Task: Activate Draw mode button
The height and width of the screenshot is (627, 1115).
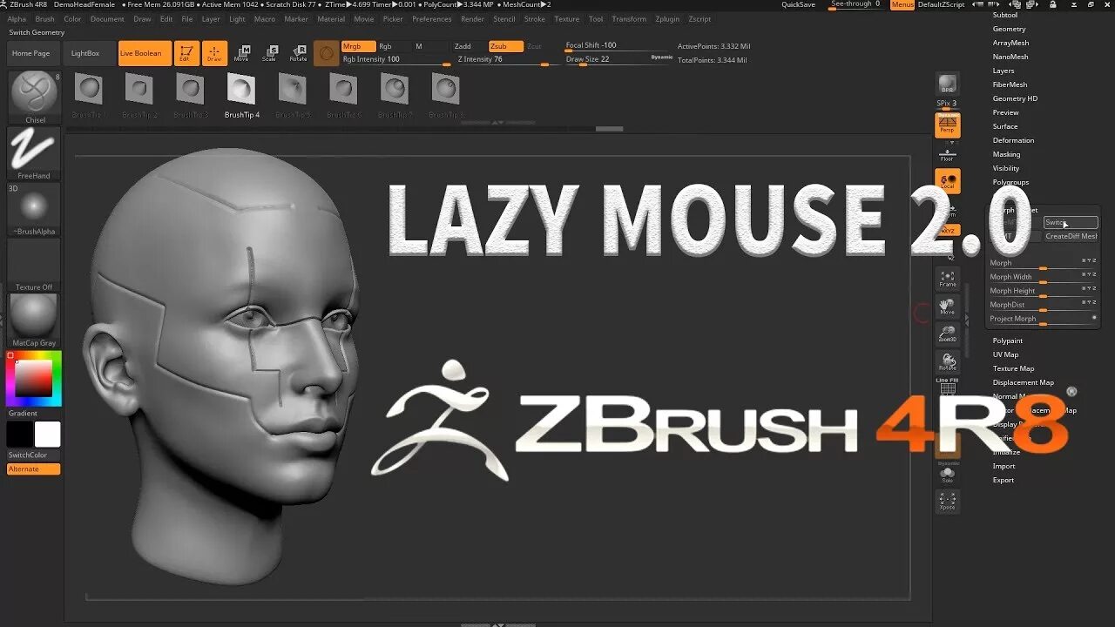Action: point(214,53)
